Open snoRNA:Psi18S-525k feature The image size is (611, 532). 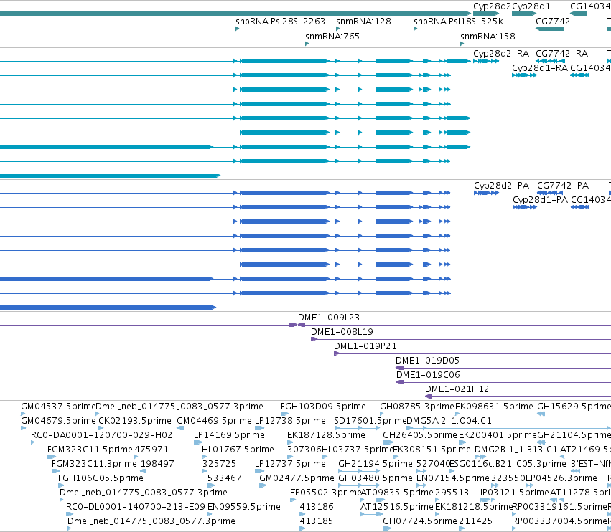(458, 22)
